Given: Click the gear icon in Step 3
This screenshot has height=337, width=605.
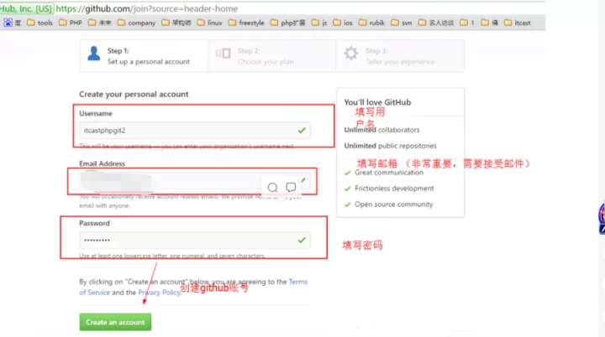Looking at the screenshot, I should (350, 53).
